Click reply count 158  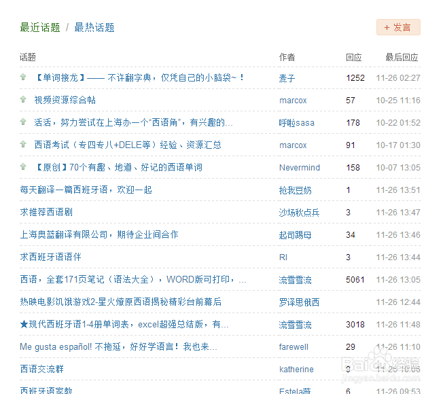click(353, 168)
